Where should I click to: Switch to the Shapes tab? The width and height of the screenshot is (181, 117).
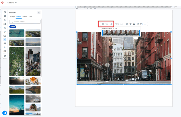click(25, 16)
